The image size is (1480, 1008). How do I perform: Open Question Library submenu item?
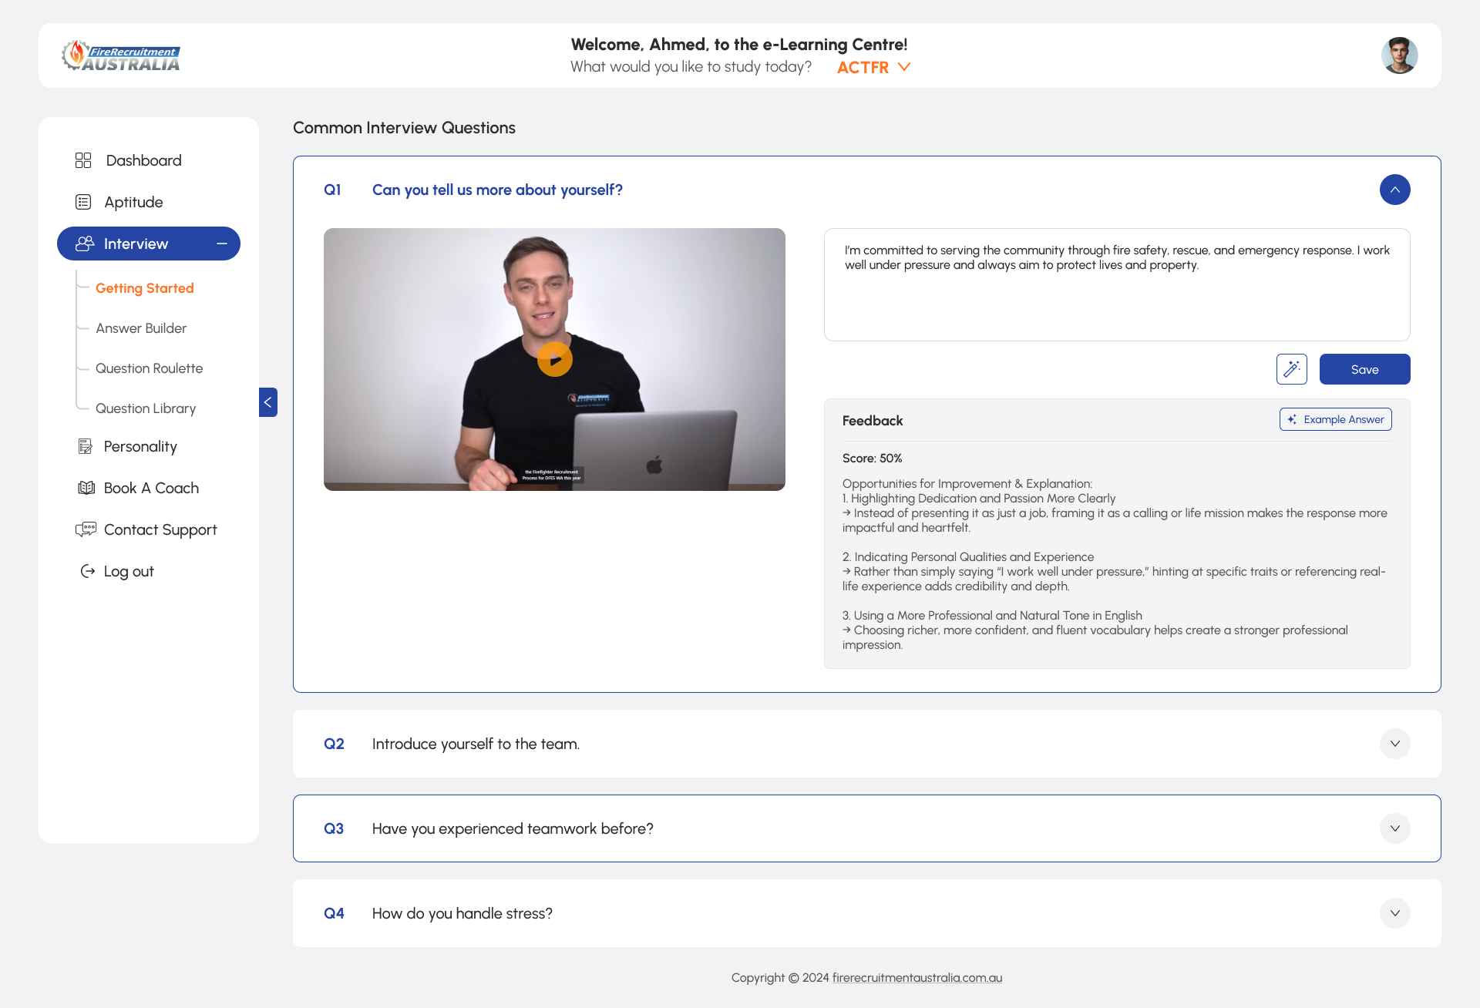click(x=146, y=408)
